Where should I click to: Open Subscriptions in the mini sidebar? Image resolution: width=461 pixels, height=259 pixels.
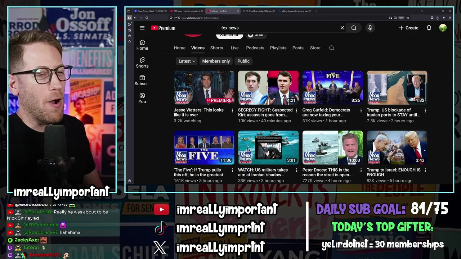pos(142,80)
